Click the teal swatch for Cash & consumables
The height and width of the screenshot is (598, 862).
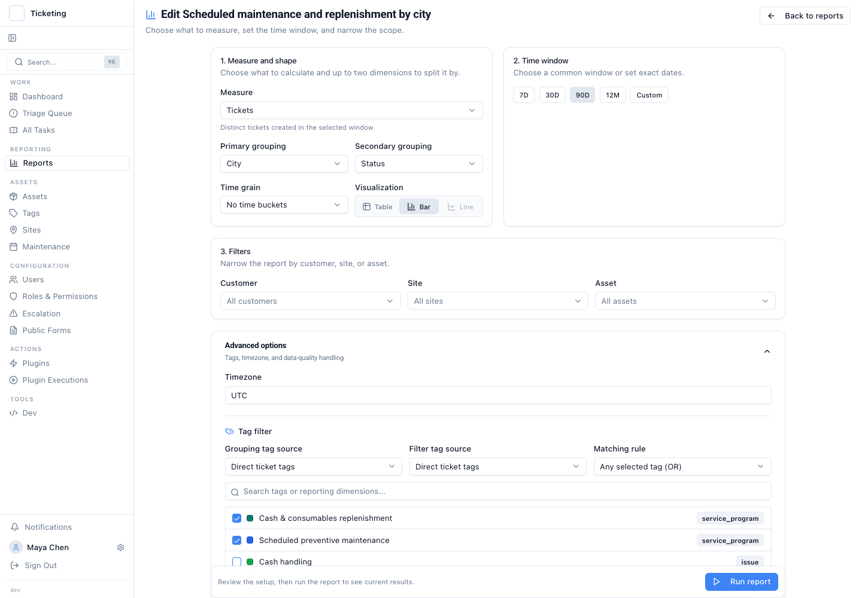250,518
